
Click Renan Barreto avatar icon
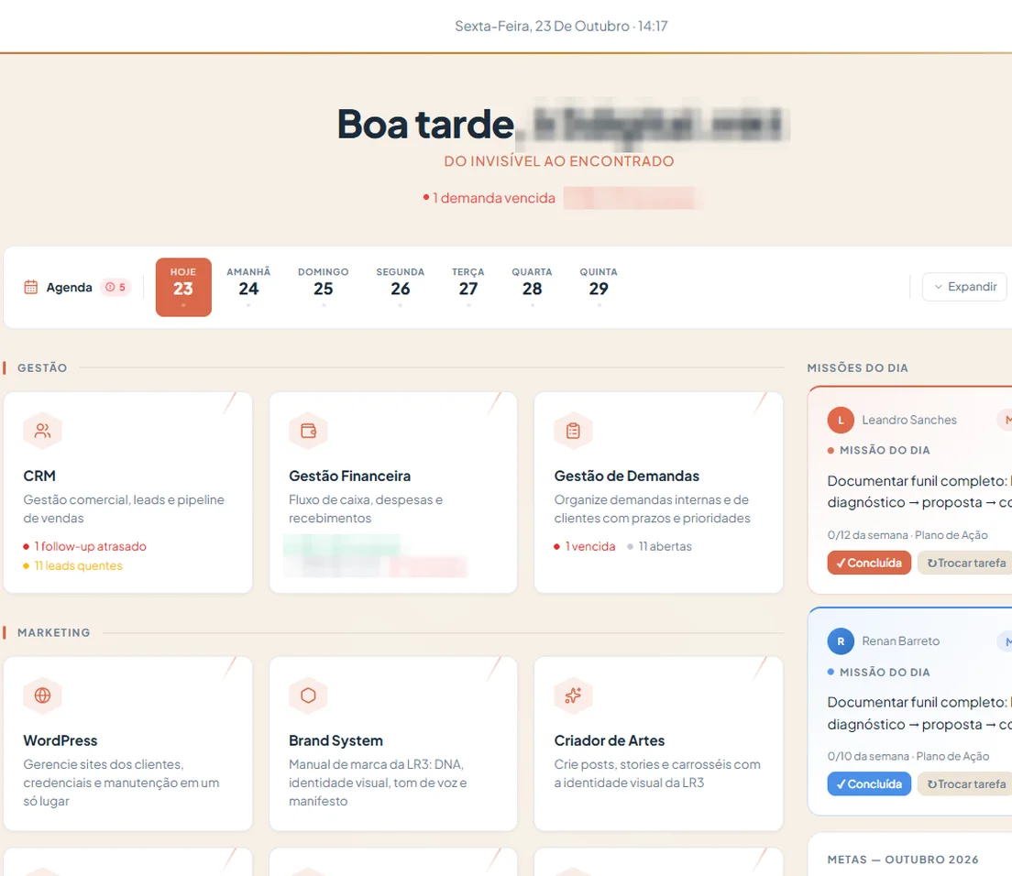pyautogui.click(x=841, y=641)
